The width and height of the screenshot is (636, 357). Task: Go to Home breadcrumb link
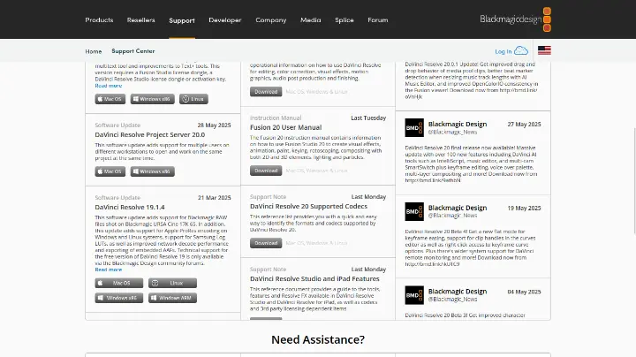pos(94,51)
